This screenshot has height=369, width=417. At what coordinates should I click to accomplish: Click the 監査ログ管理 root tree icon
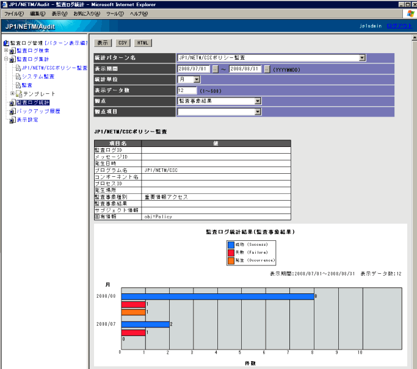coord(6,43)
